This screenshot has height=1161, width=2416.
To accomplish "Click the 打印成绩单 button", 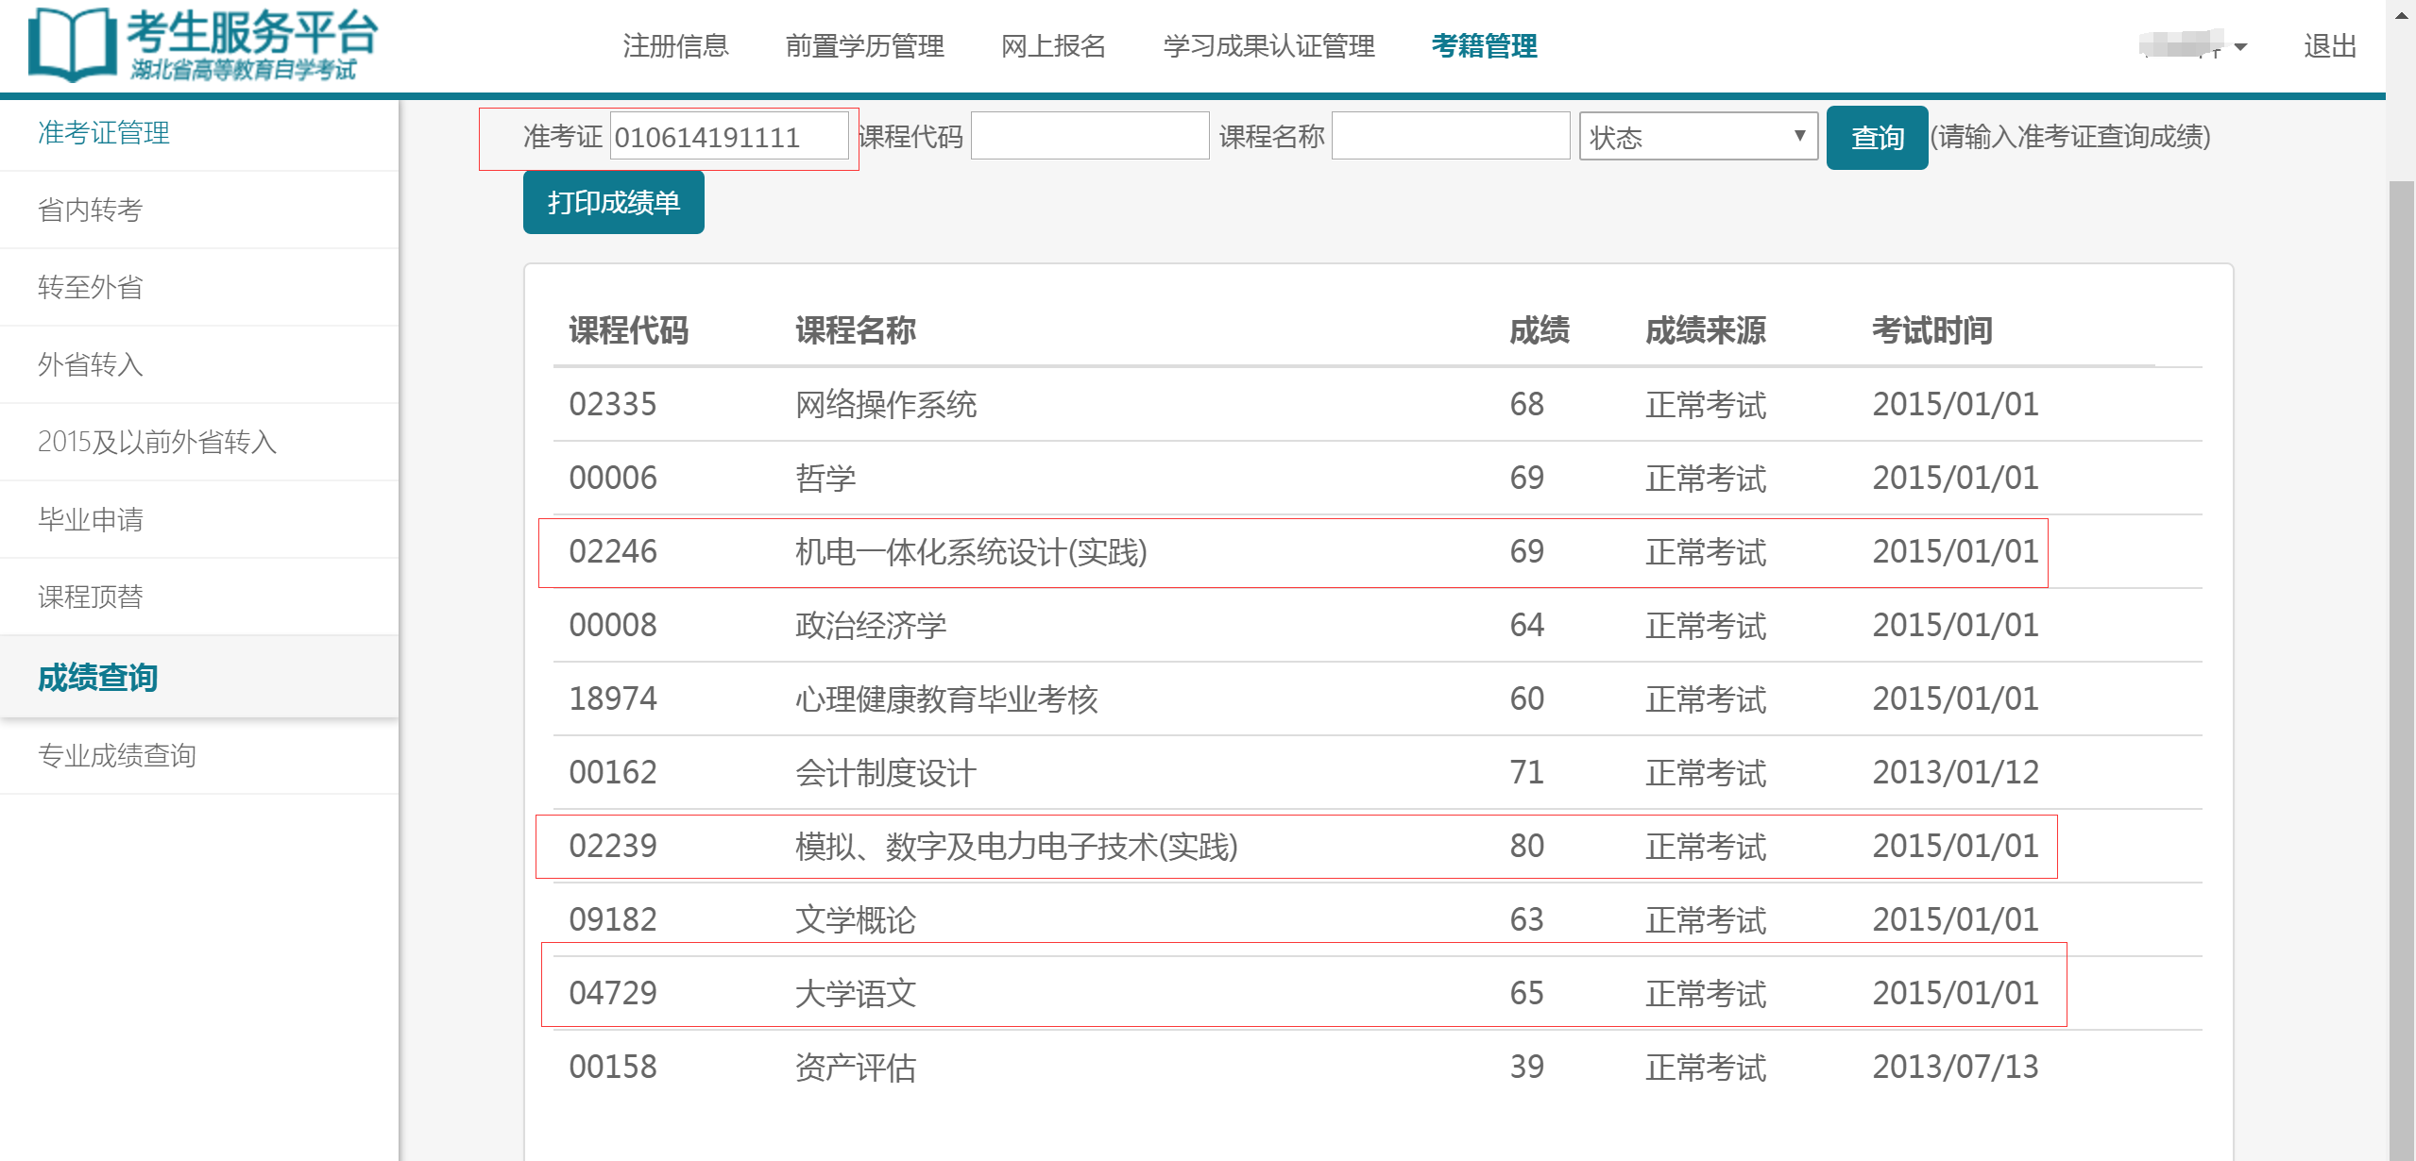I will (x=613, y=202).
